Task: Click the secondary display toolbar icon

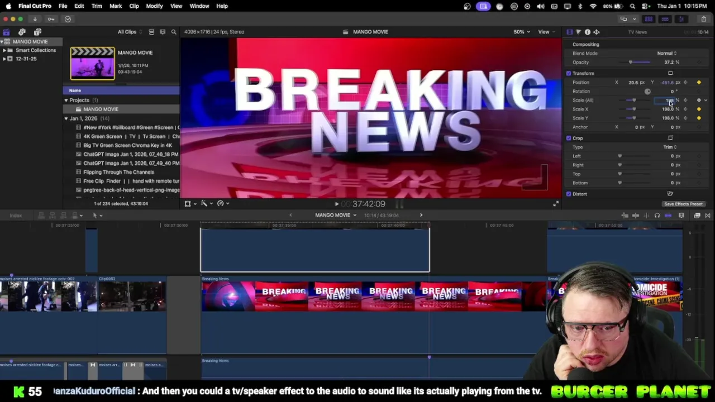Action: (623, 19)
